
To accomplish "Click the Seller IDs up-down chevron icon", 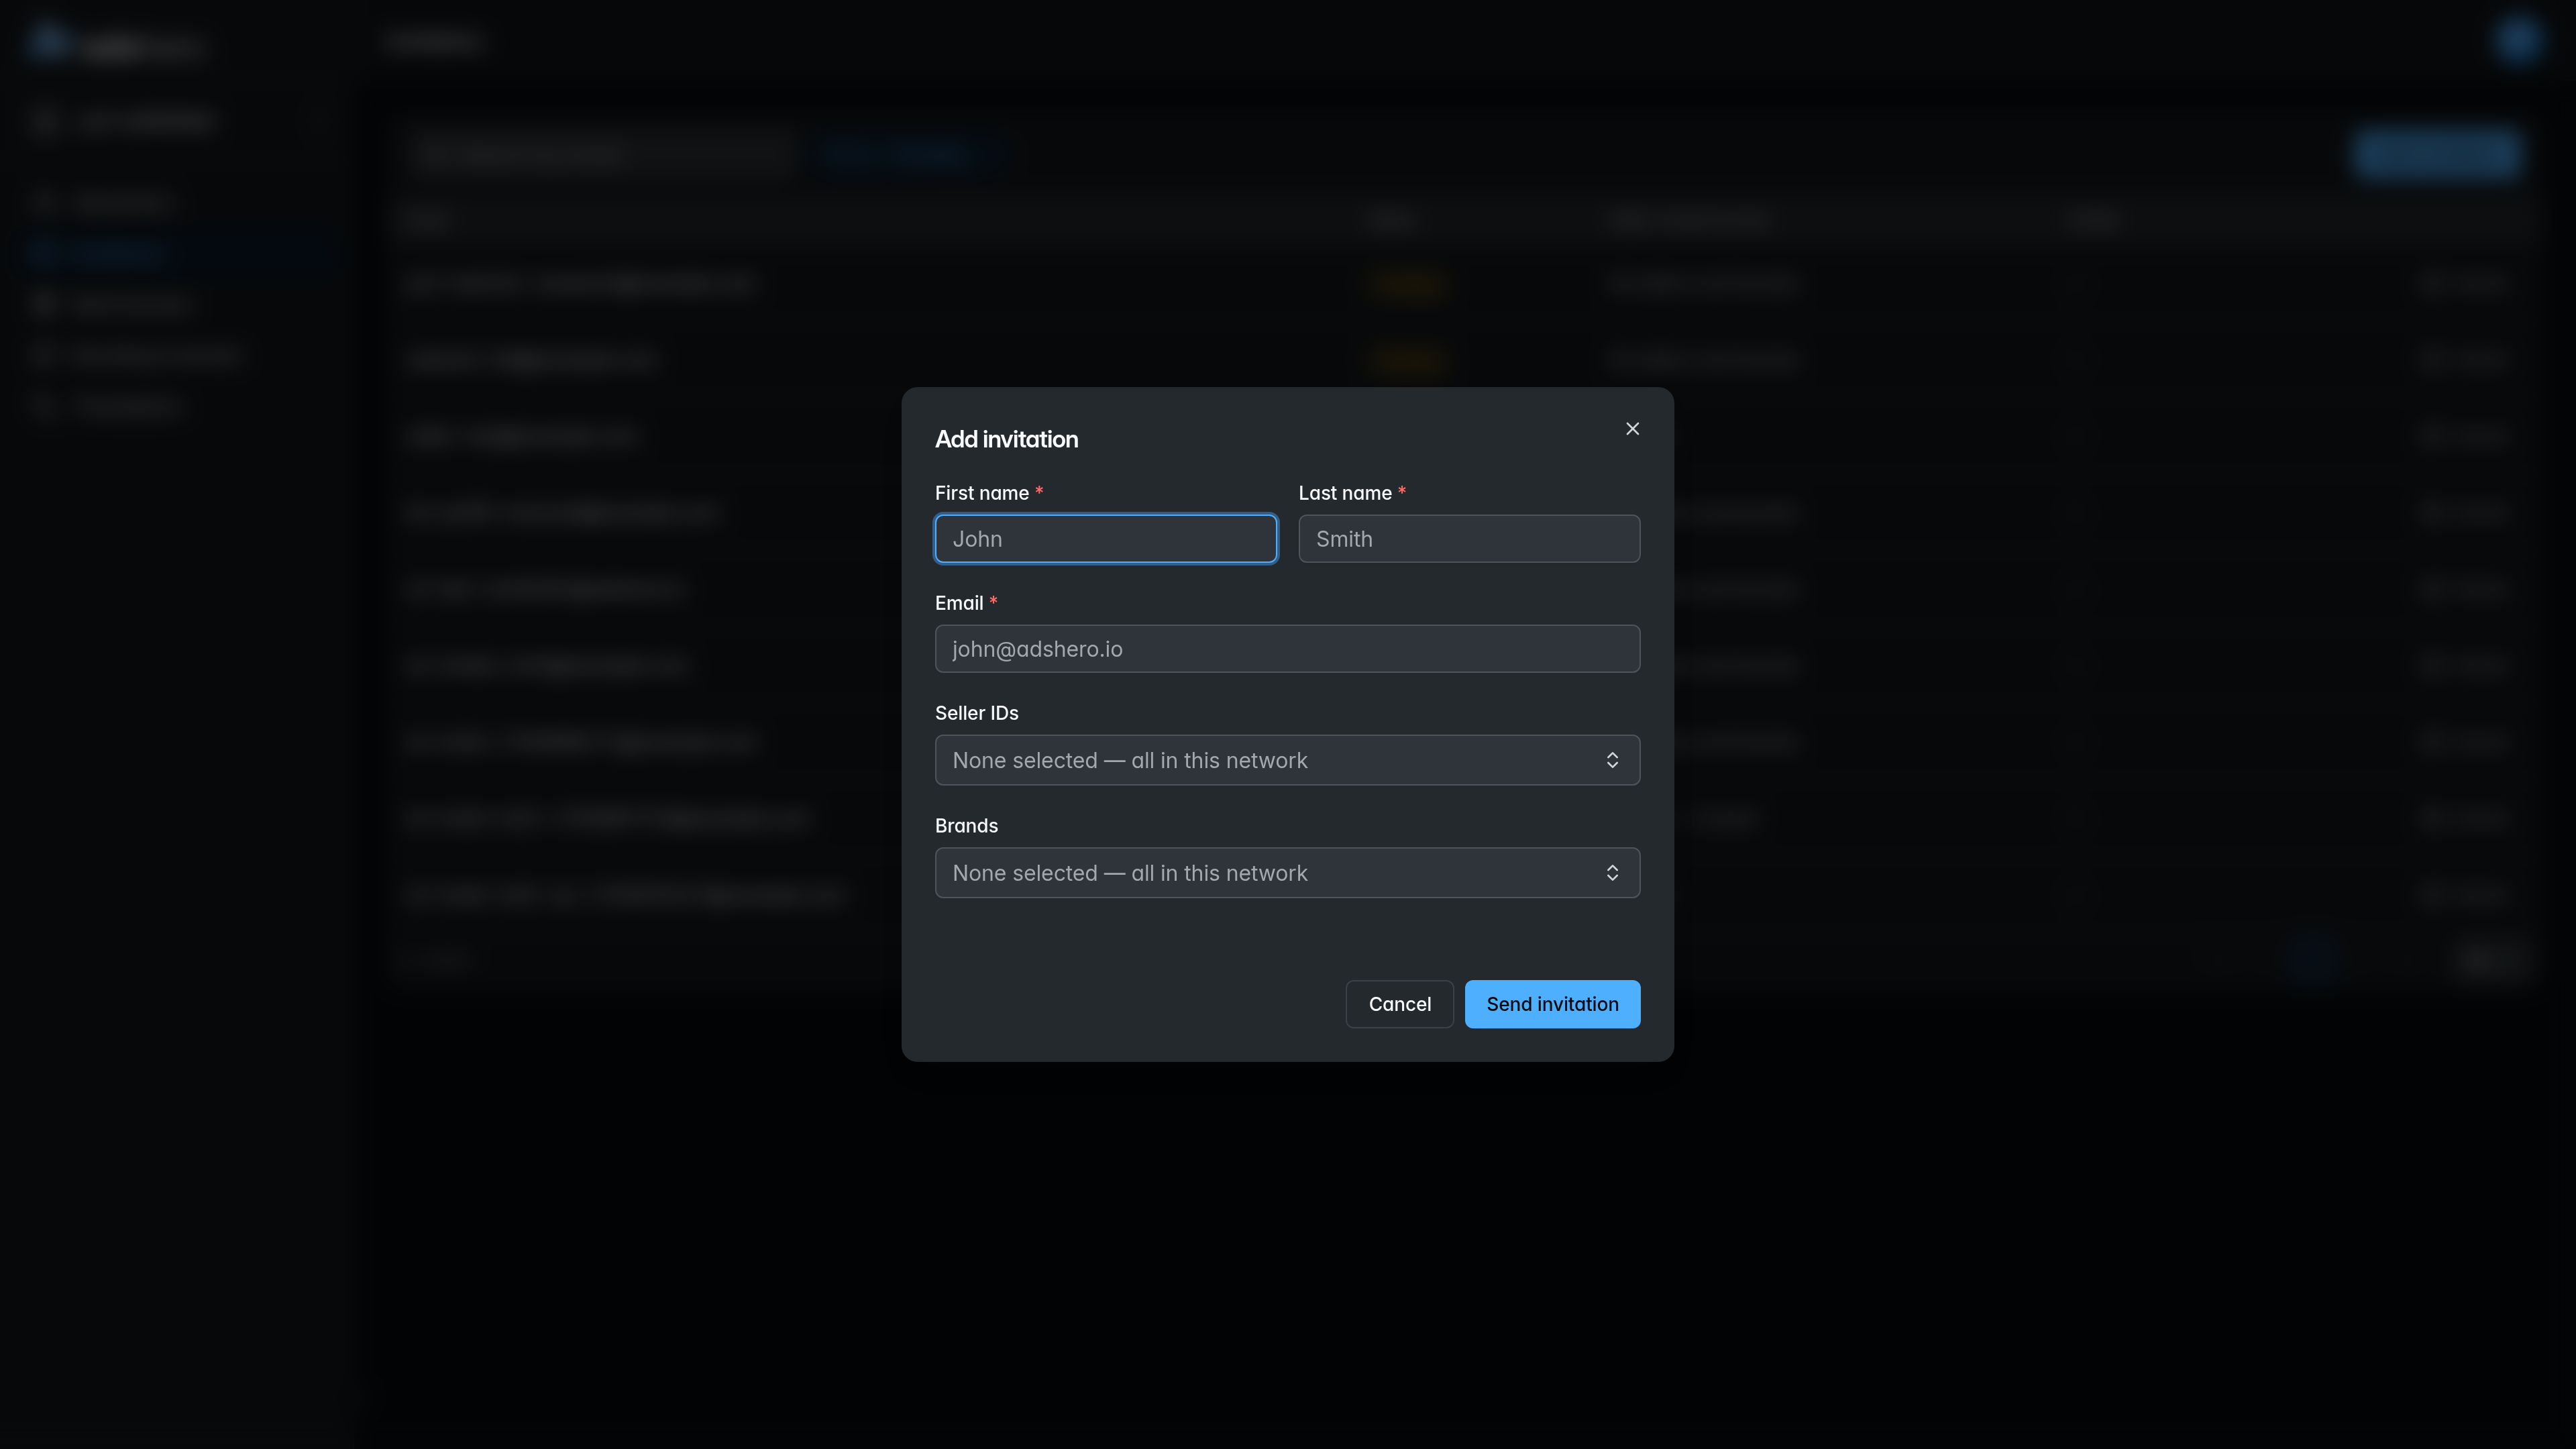I will point(1612,760).
